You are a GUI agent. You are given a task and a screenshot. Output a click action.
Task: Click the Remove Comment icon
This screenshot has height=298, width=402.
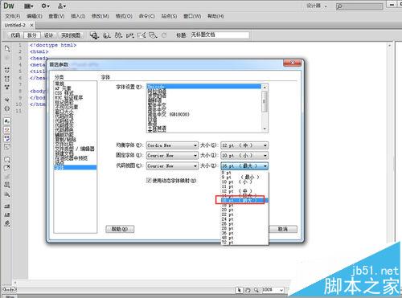point(7,168)
